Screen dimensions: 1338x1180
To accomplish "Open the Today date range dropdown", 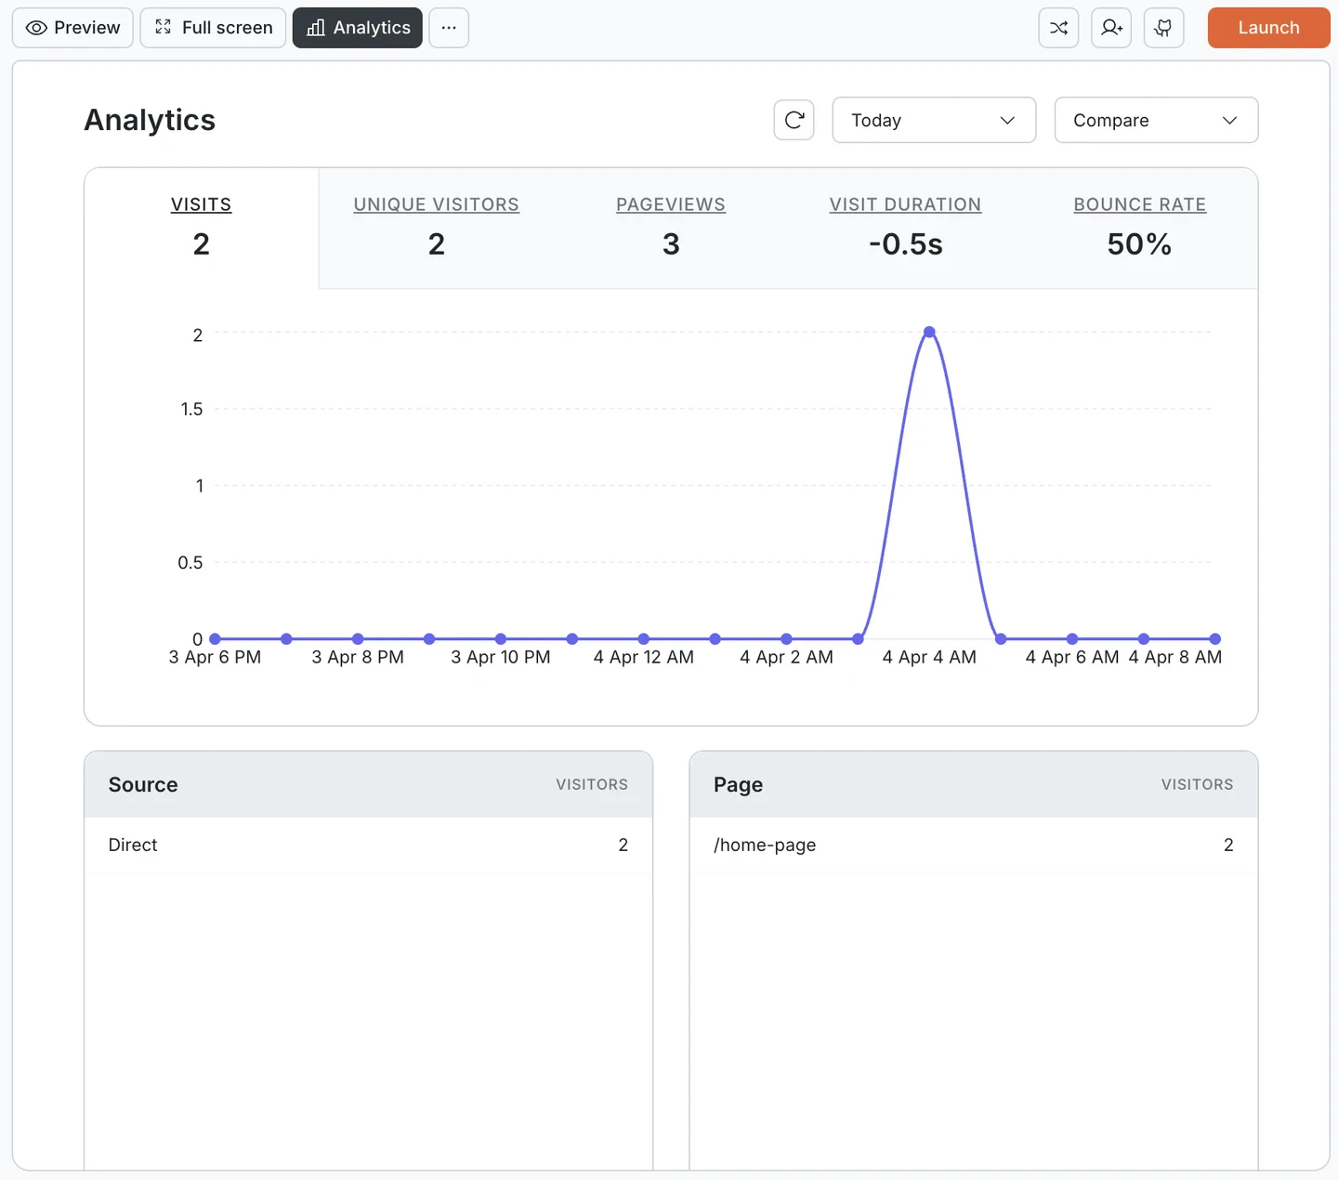I will (x=933, y=120).
